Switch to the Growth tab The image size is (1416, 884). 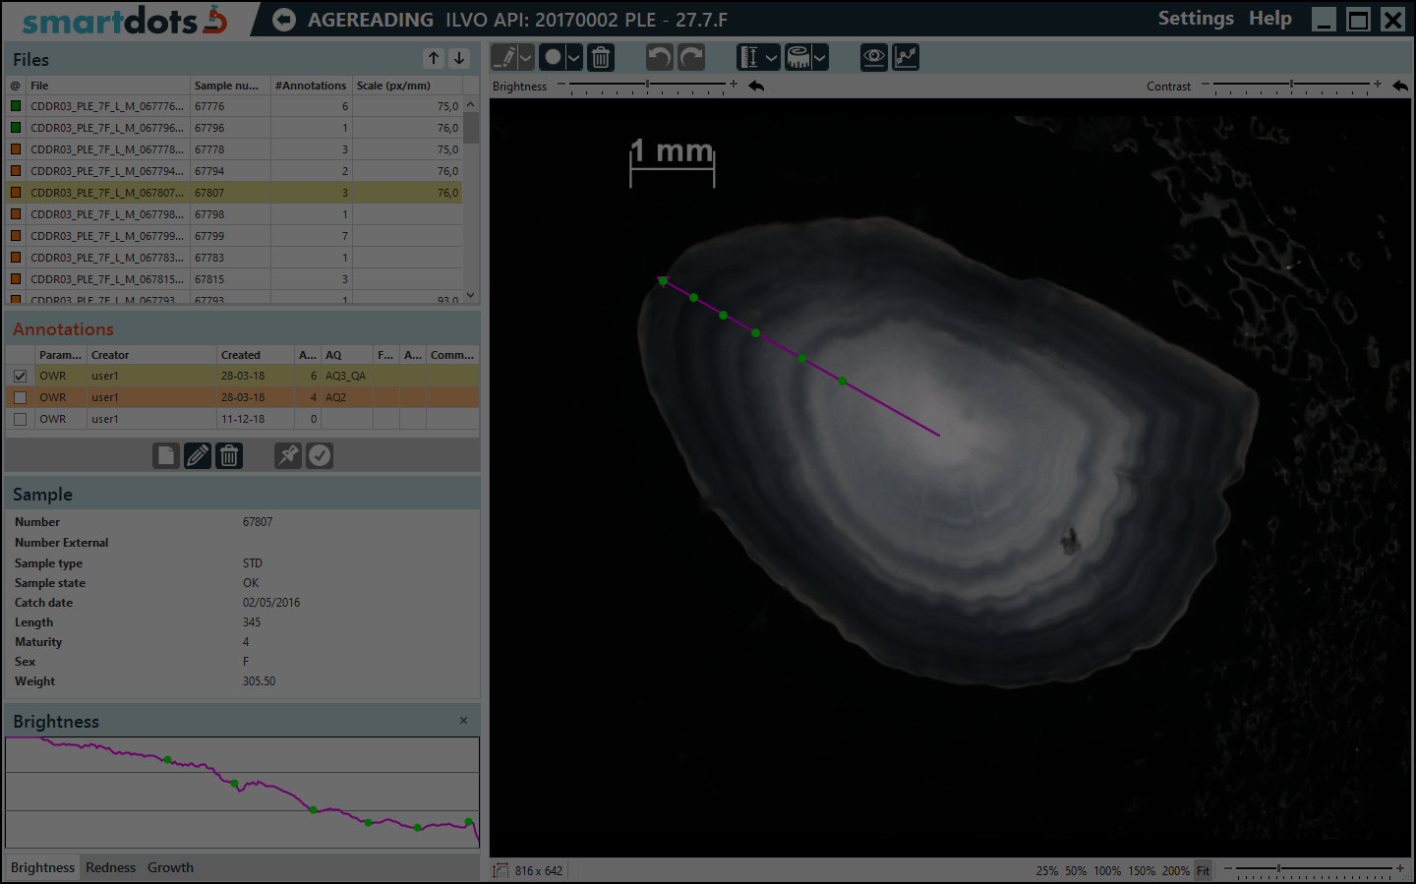pos(170,867)
